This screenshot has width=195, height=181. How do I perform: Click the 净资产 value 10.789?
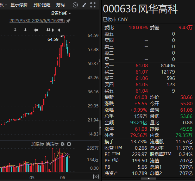tap(139, 173)
